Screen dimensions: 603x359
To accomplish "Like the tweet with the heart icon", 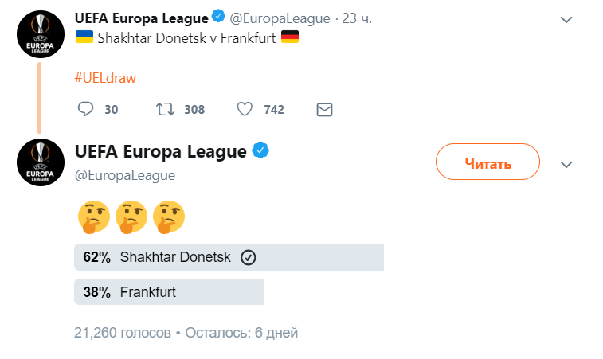I will 246,109.
